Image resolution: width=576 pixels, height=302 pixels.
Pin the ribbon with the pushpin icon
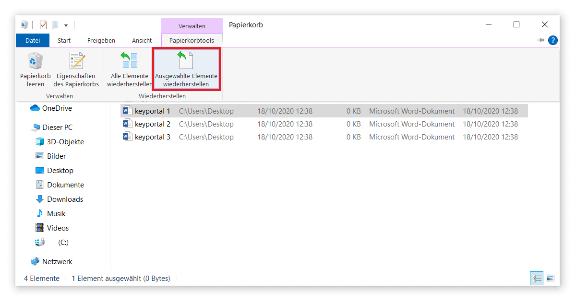pos(540,40)
